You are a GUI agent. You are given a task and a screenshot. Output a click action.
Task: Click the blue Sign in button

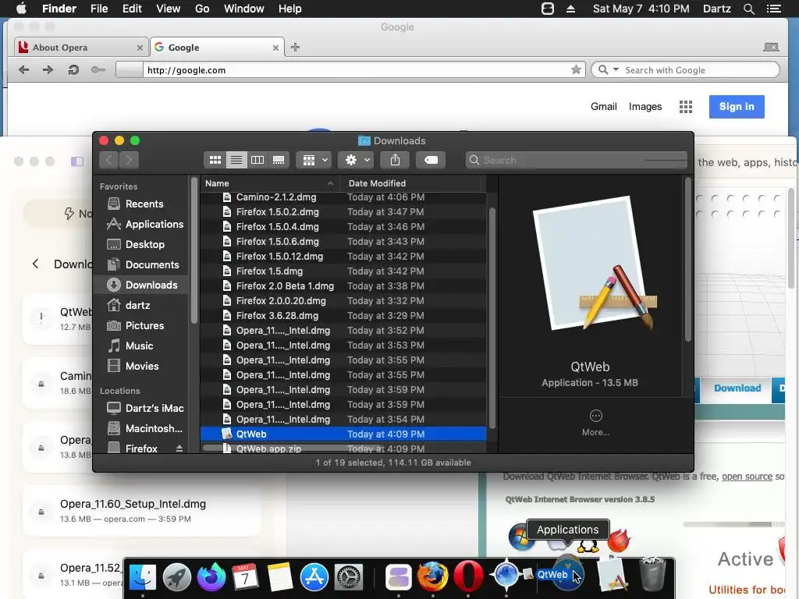click(x=737, y=106)
